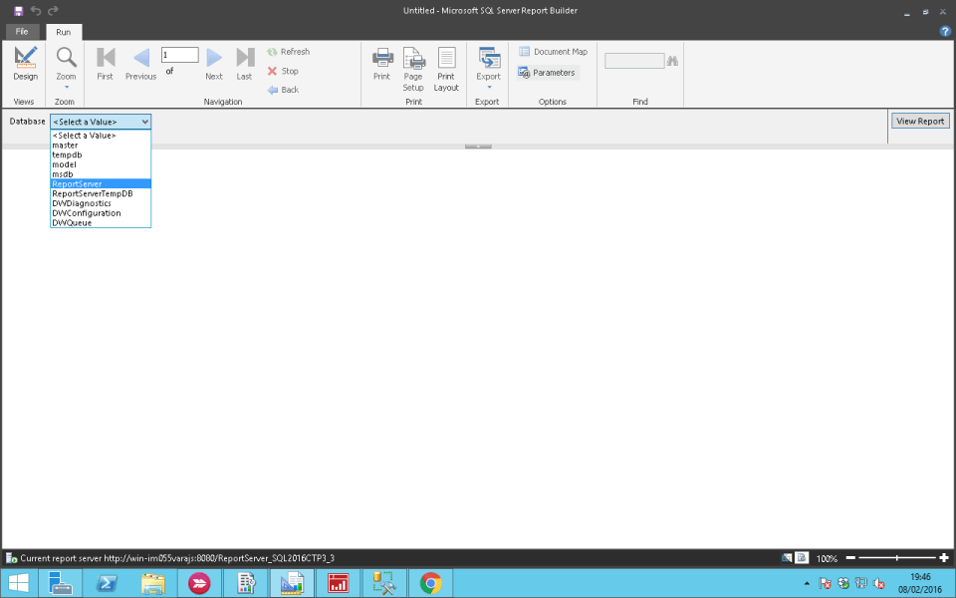The image size is (956, 598).
Task: Go to Previous page
Action: [x=140, y=64]
